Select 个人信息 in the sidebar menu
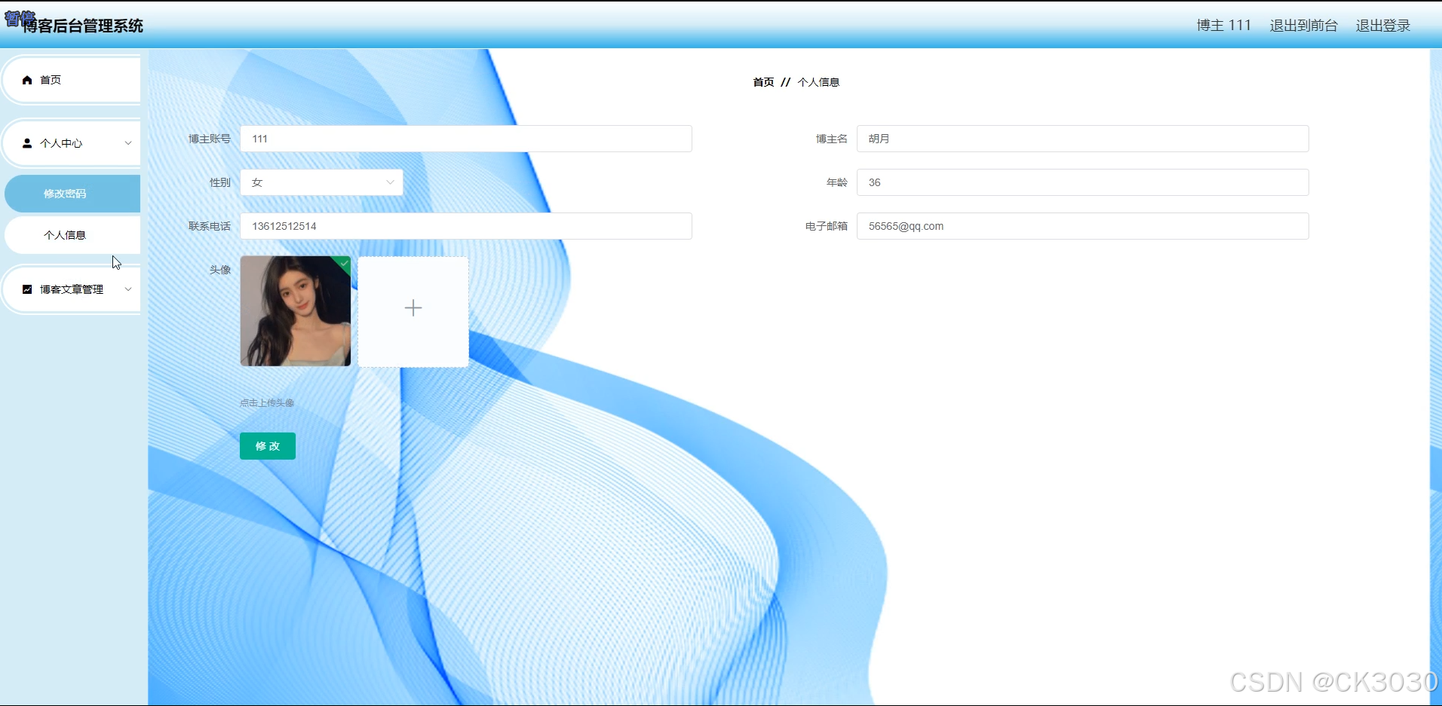Screen dimensions: 1442x706 (x=67, y=234)
